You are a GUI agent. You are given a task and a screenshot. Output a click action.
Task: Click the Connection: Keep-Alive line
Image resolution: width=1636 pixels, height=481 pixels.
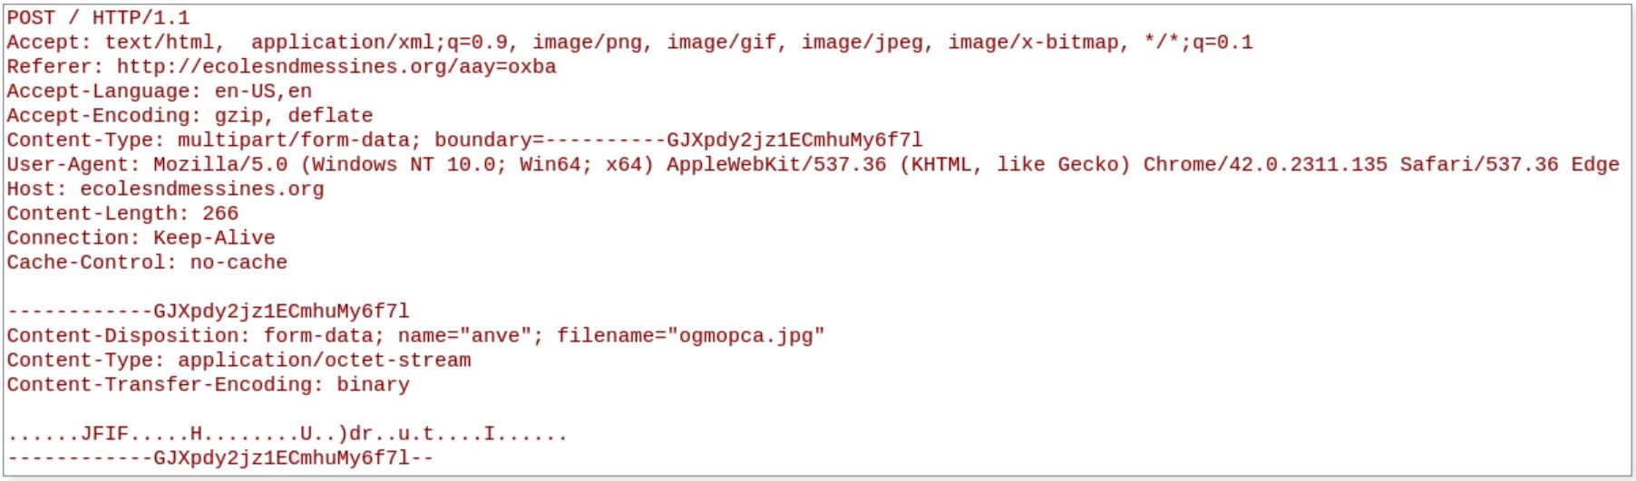tap(141, 238)
